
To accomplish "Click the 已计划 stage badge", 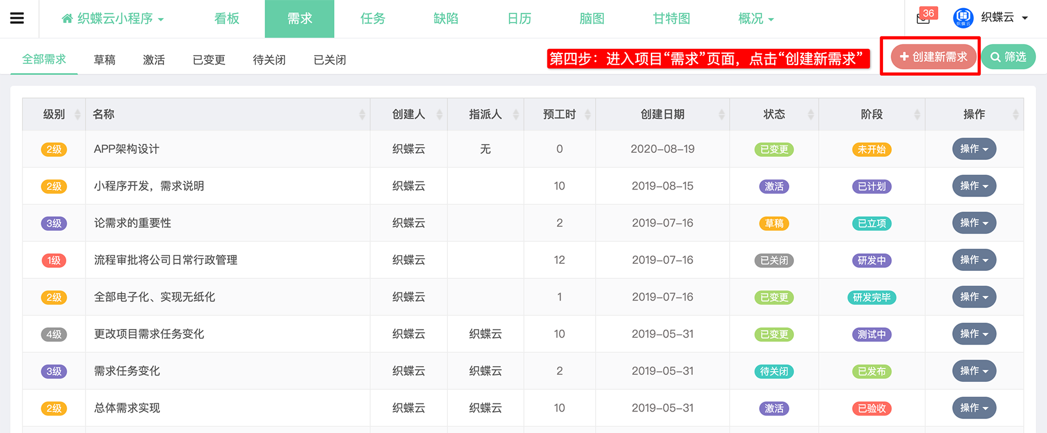I will click(871, 187).
